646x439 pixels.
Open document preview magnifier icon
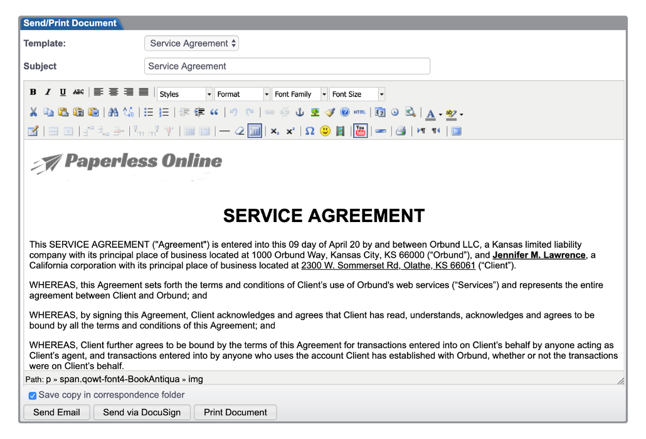(x=410, y=112)
